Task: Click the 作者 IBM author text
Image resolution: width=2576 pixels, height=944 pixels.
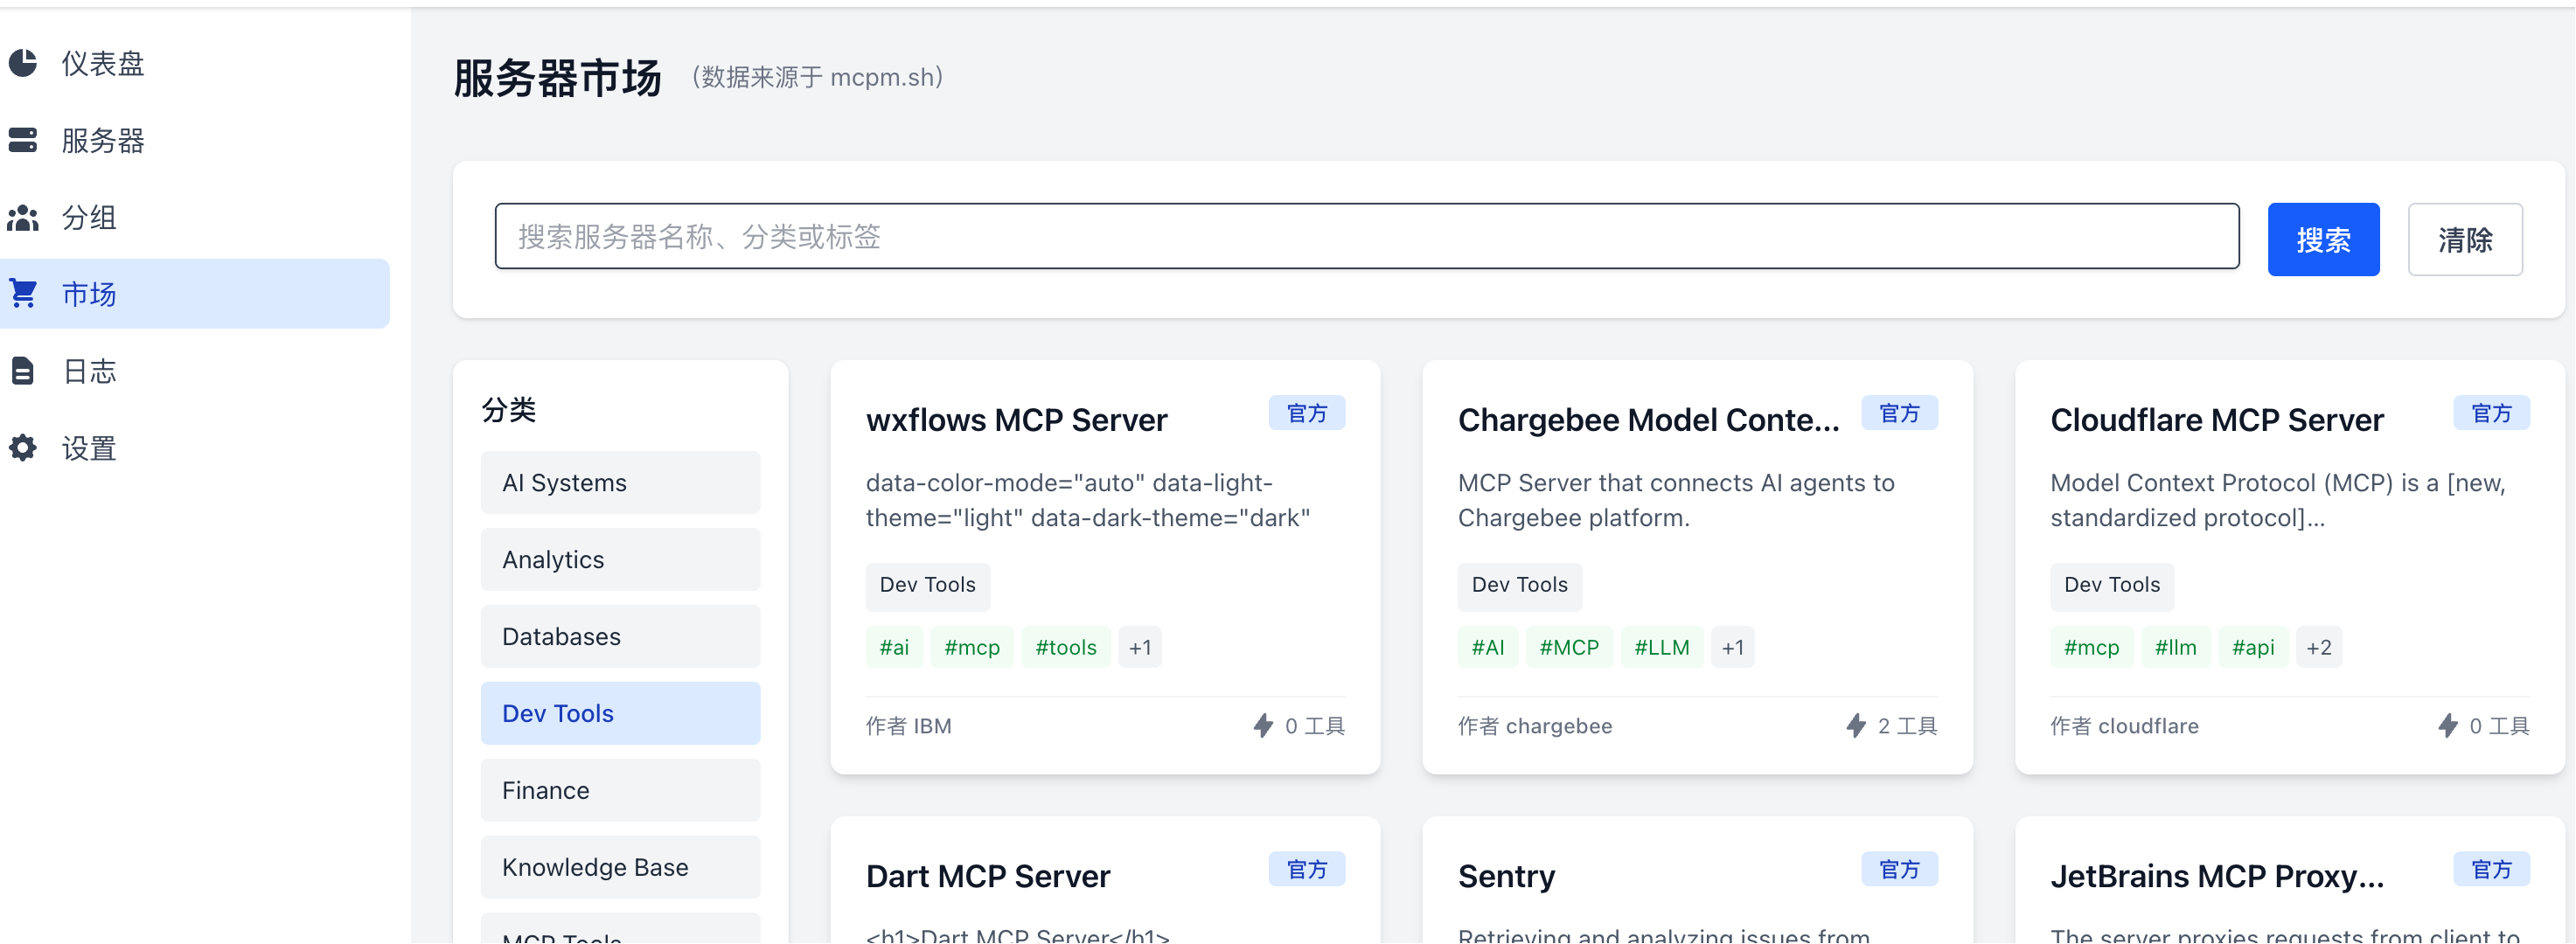Action: pyautogui.click(x=909, y=726)
